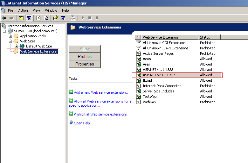The image size is (248, 163).
Task: Click the Properties button
Action: click(85, 64)
